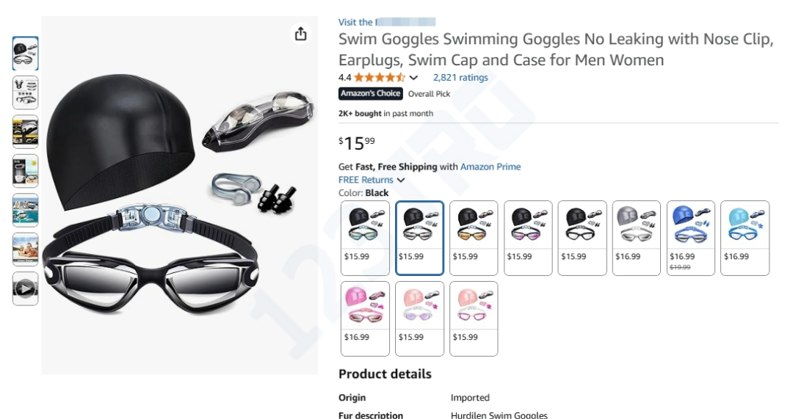Image resolution: width=793 pixels, height=419 pixels.
Task: Open the 2,821 ratings link
Action: 460,77
